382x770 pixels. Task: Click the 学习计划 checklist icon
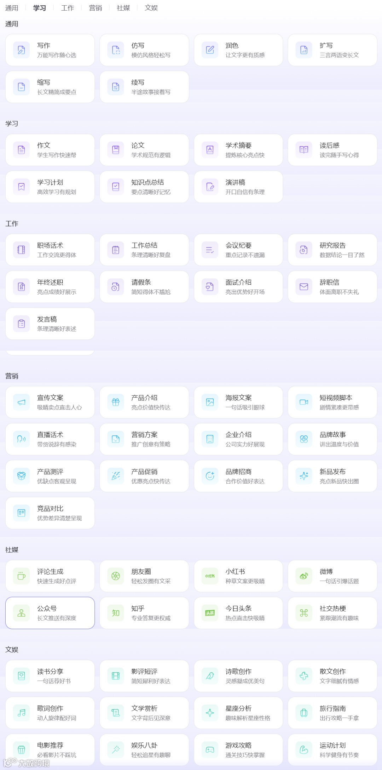point(22,187)
